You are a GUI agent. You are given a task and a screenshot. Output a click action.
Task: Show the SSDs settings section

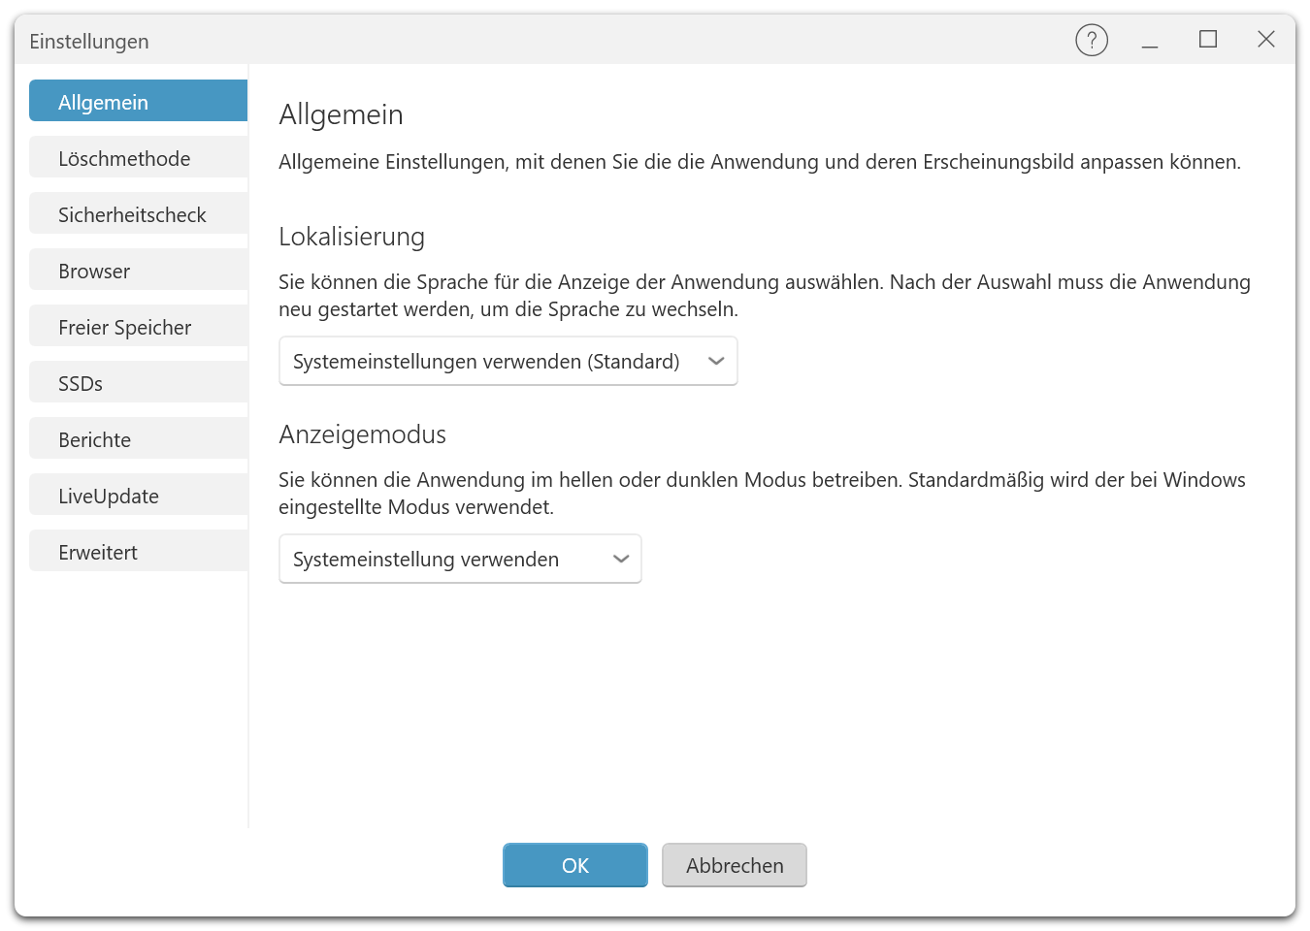(139, 383)
